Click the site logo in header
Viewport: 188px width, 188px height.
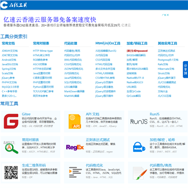click(14, 5)
